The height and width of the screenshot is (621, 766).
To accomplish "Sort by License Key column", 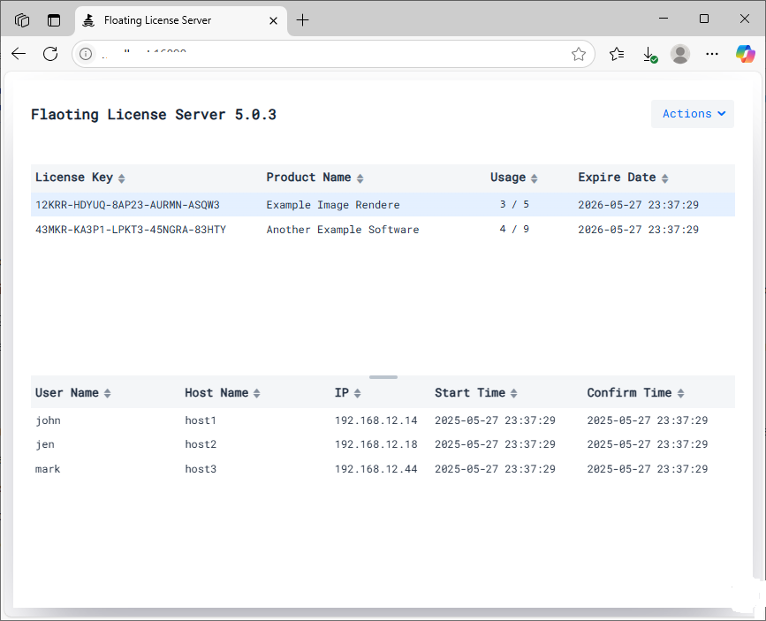I will (122, 178).
